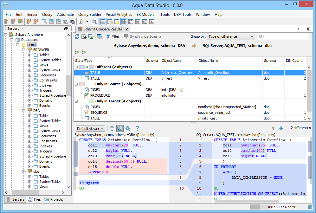Click the pie chart Visual Analytics toolbar icon
316x213 pixels.
(x=152, y=22)
